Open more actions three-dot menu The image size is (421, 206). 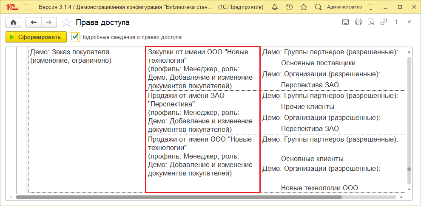396,22
